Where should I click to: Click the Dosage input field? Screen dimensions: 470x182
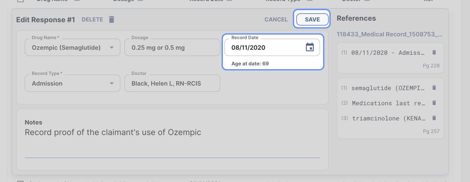coord(172,47)
